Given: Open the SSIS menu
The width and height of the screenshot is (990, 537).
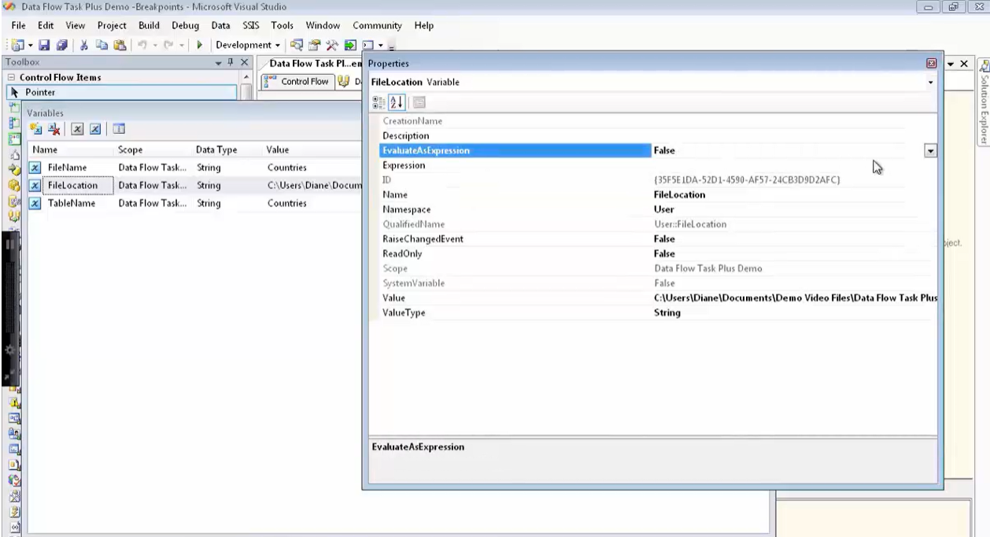Looking at the screenshot, I should [249, 25].
